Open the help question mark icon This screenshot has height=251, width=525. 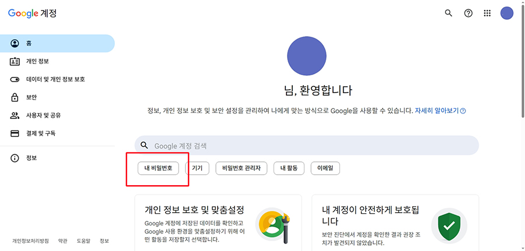[468, 13]
